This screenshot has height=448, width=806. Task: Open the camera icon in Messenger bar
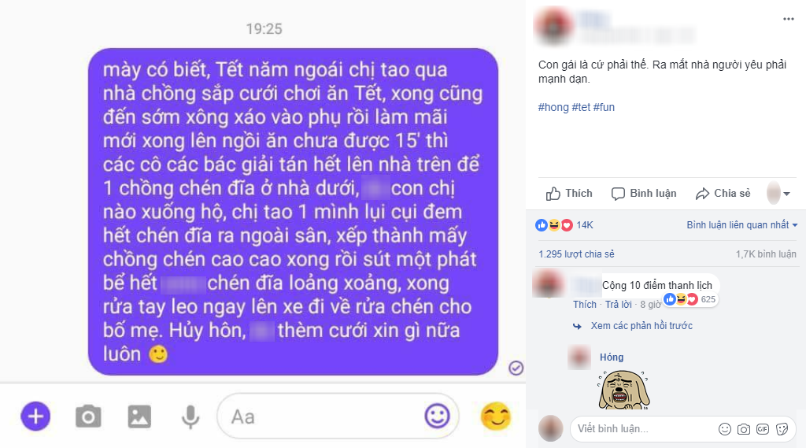[x=88, y=416]
